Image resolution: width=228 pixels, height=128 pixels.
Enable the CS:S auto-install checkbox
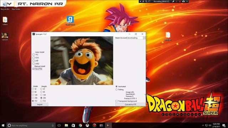(x=33, y=58)
